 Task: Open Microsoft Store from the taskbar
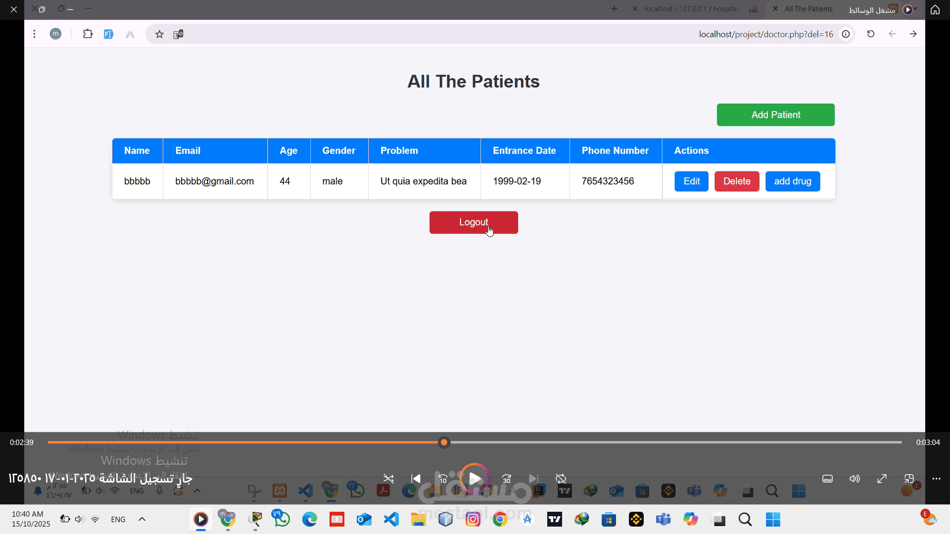pos(609,519)
